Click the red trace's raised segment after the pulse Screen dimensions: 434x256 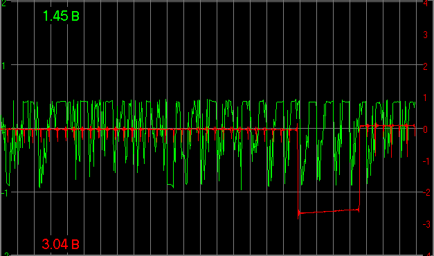point(387,126)
